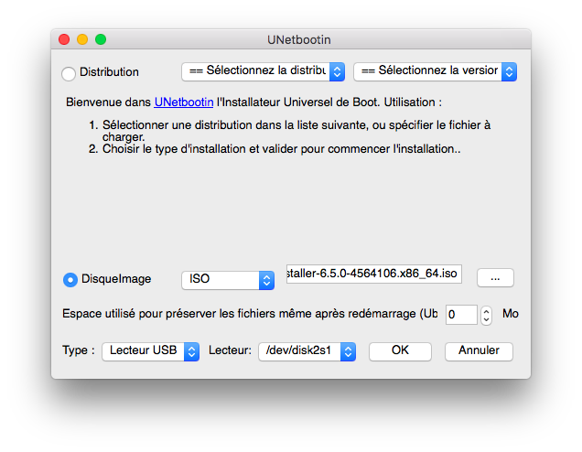Select the DisqueImage radio button
The height and width of the screenshot is (452, 582).
70,279
